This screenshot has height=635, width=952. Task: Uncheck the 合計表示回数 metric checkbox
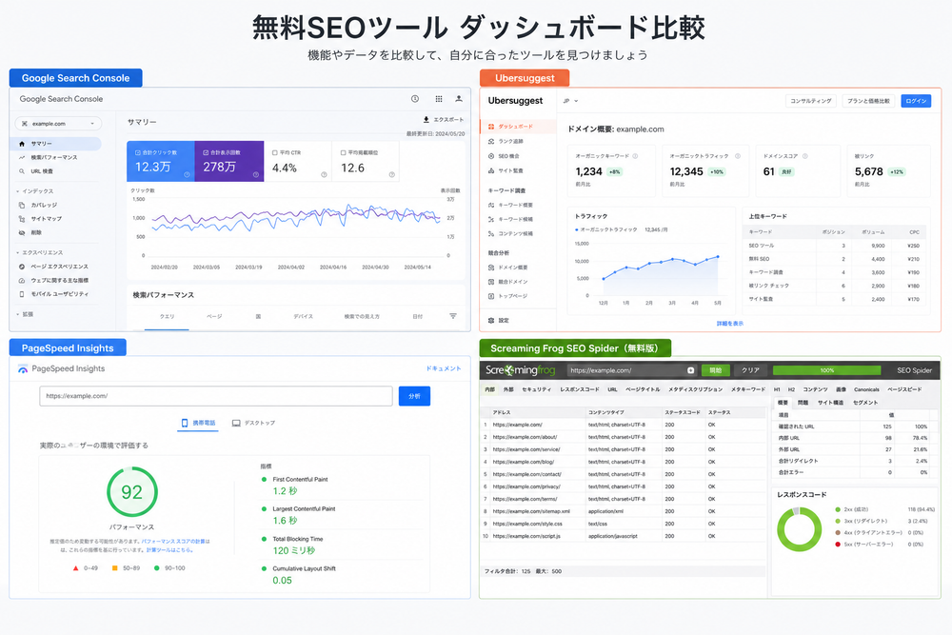pos(206,153)
